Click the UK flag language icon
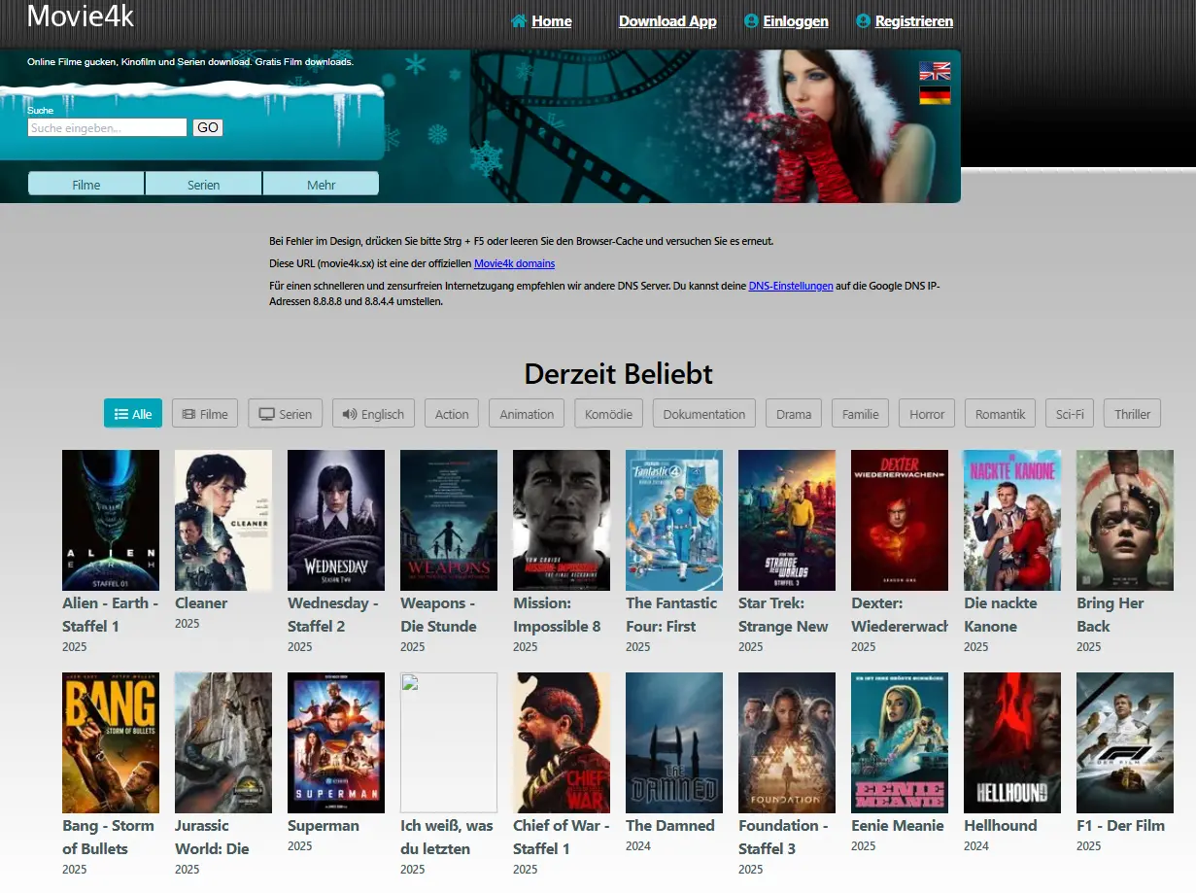The image size is (1196, 893). tap(934, 71)
